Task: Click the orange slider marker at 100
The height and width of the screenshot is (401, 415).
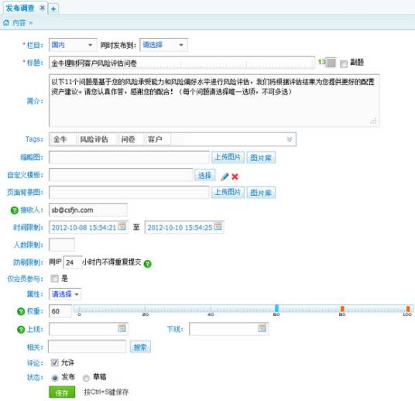Action: click(408, 309)
